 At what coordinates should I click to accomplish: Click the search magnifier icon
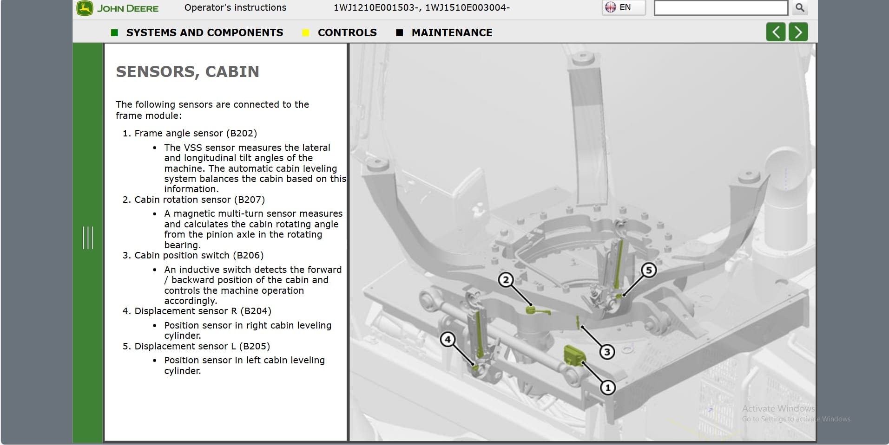pyautogui.click(x=800, y=8)
